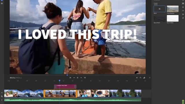
Task: Open the Transitions panel icon
Action: (183, 3)
